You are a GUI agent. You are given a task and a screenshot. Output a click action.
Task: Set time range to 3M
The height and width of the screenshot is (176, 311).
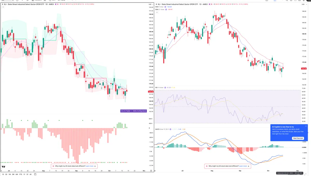[x=13, y=174]
